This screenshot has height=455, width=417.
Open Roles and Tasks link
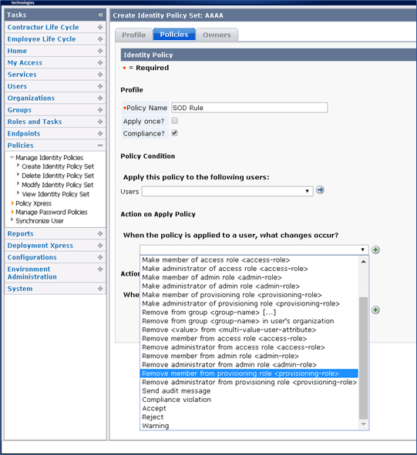35,122
